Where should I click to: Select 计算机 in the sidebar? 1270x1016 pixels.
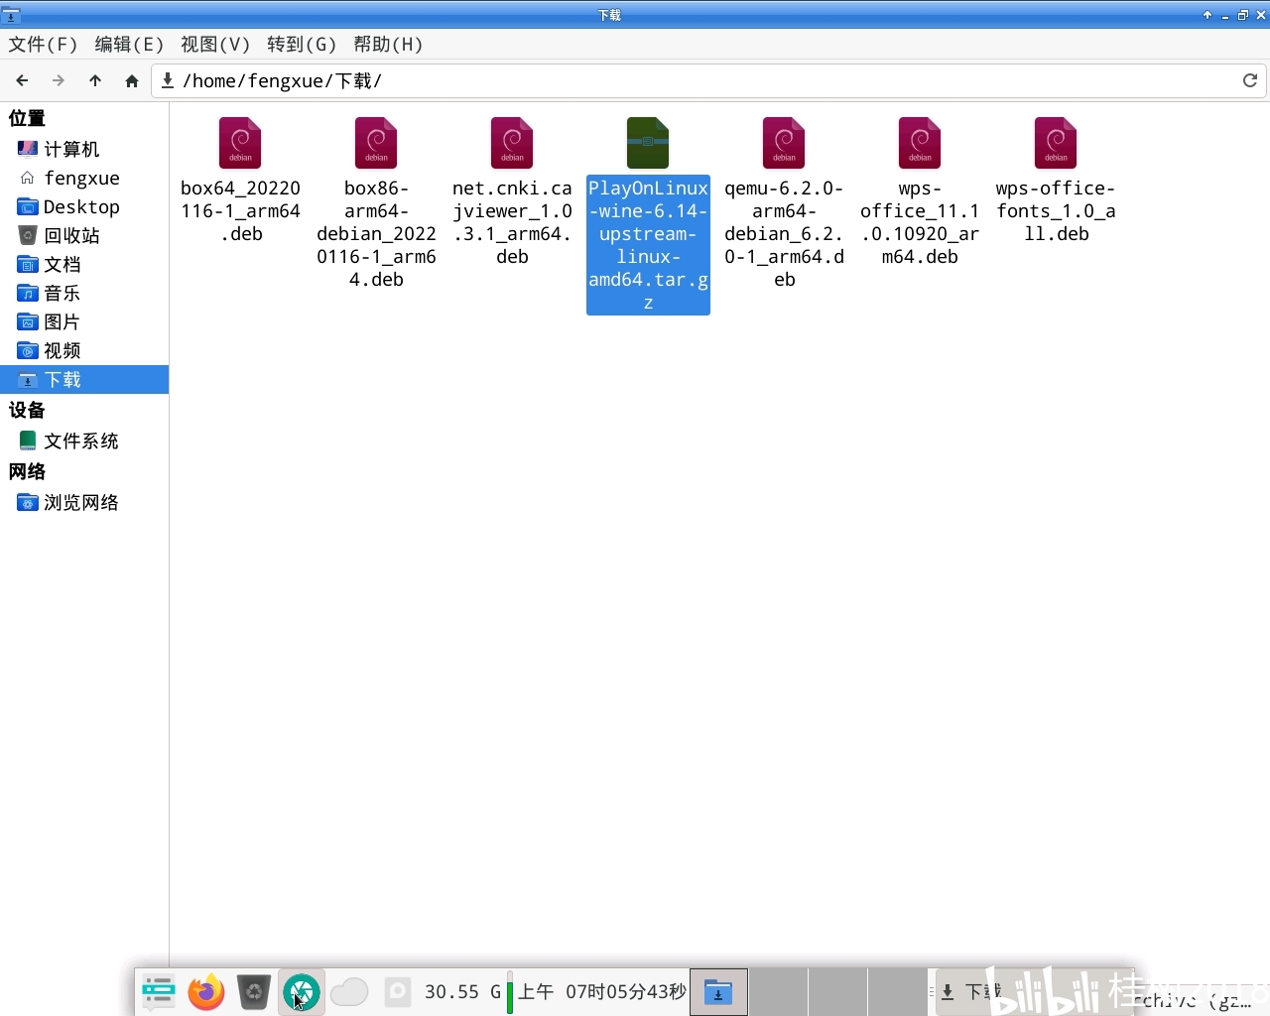[x=84, y=149]
